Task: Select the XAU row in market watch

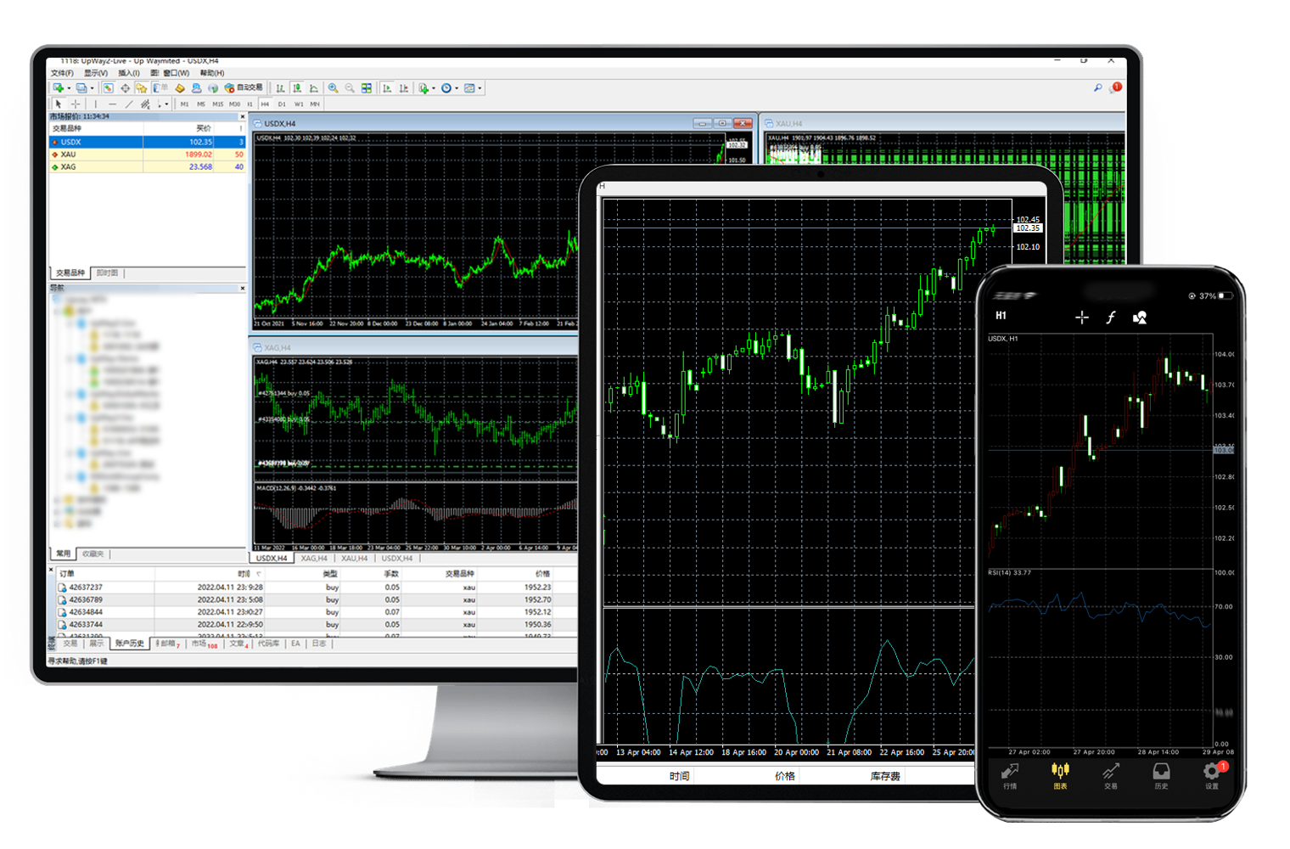Action: click(69, 155)
